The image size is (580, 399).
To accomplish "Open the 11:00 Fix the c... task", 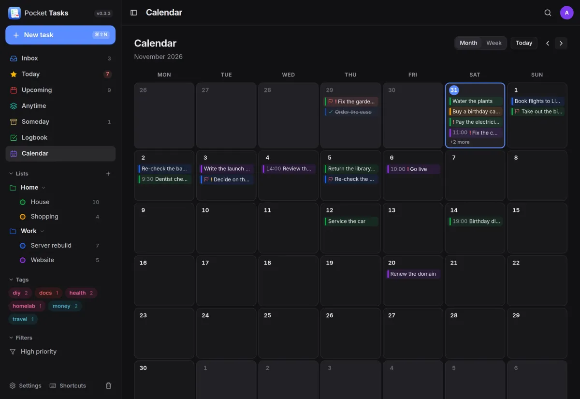I will click(476, 133).
